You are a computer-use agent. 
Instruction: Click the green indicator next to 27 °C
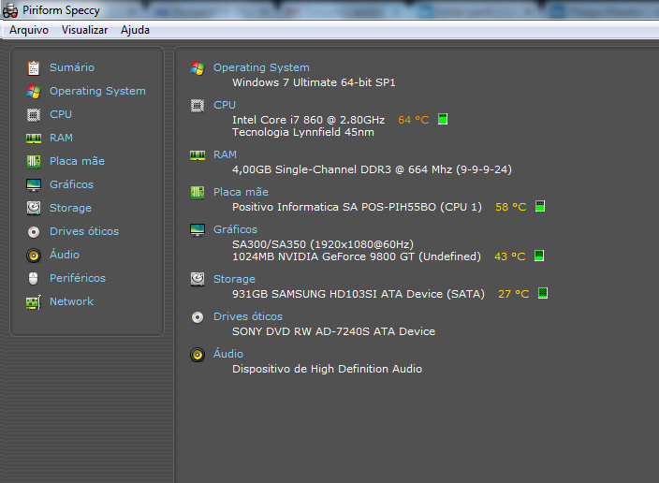point(543,293)
